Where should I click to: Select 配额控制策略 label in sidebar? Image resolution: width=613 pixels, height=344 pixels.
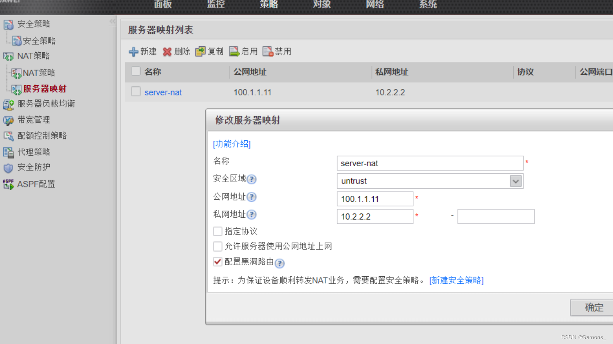42,135
